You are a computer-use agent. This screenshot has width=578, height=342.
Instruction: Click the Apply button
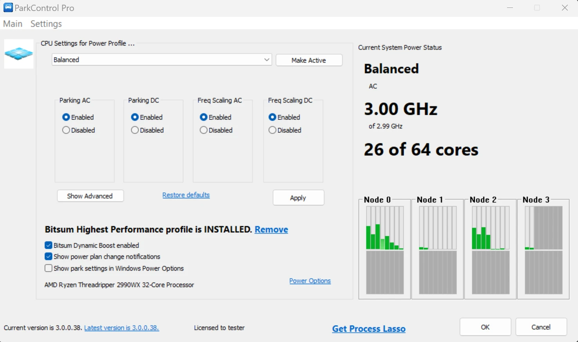point(298,198)
